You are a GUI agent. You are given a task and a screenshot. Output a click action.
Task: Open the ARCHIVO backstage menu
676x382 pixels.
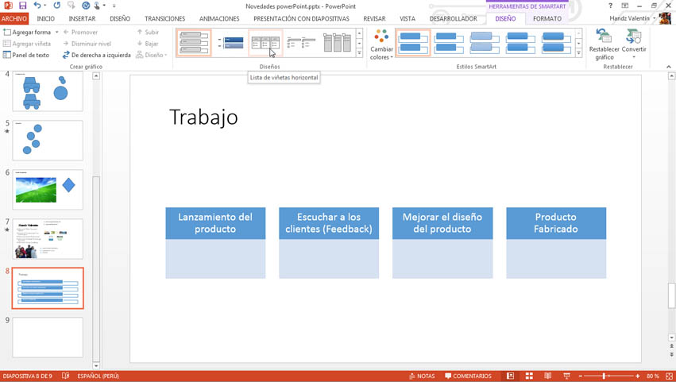coord(14,18)
